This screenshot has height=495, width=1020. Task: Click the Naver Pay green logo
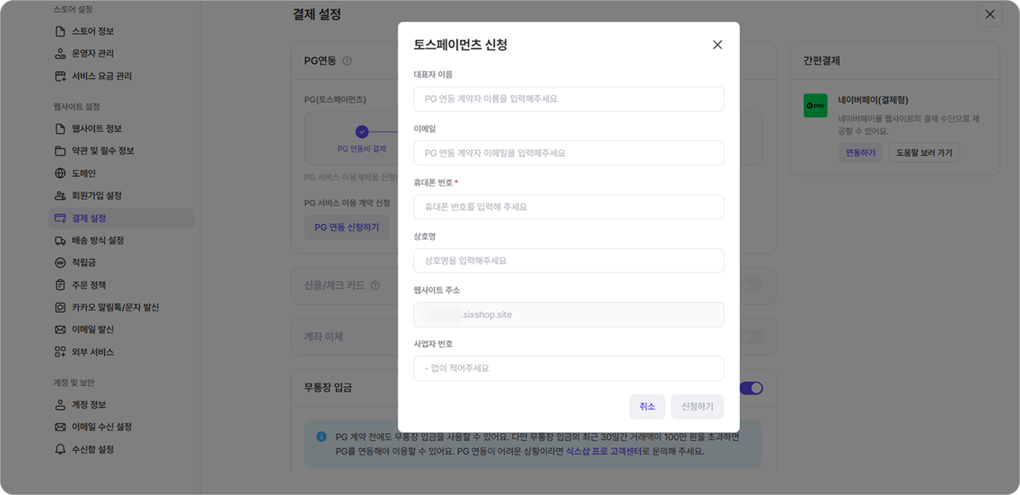coord(815,105)
